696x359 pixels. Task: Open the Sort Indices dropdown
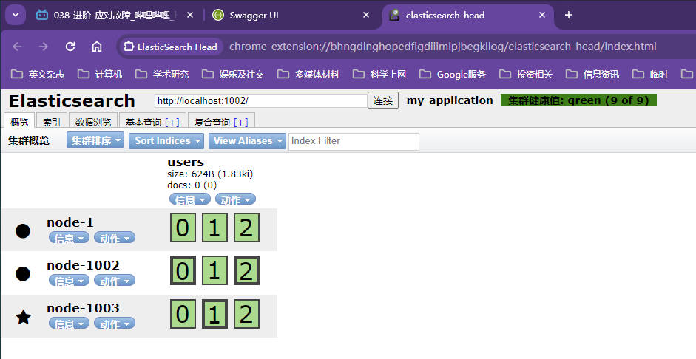coord(167,140)
